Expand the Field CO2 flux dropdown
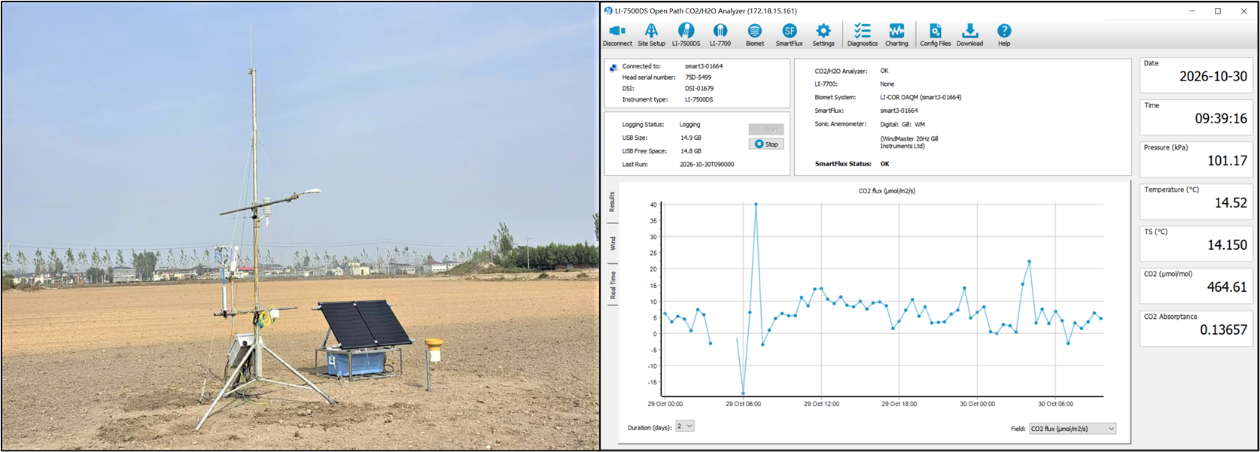1260x452 pixels. tap(1072, 428)
